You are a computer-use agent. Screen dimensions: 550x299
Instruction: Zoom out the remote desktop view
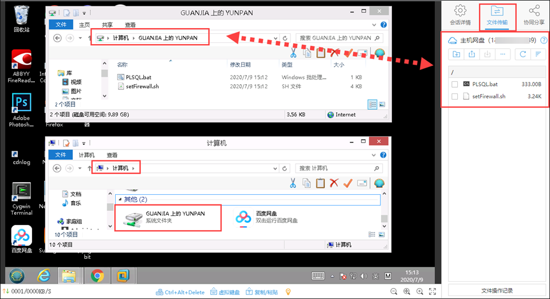pos(394,292)
